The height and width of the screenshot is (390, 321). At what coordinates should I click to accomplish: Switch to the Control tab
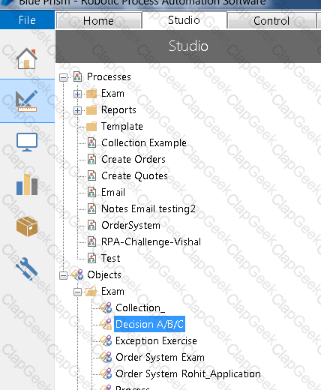tap(271, 20)
